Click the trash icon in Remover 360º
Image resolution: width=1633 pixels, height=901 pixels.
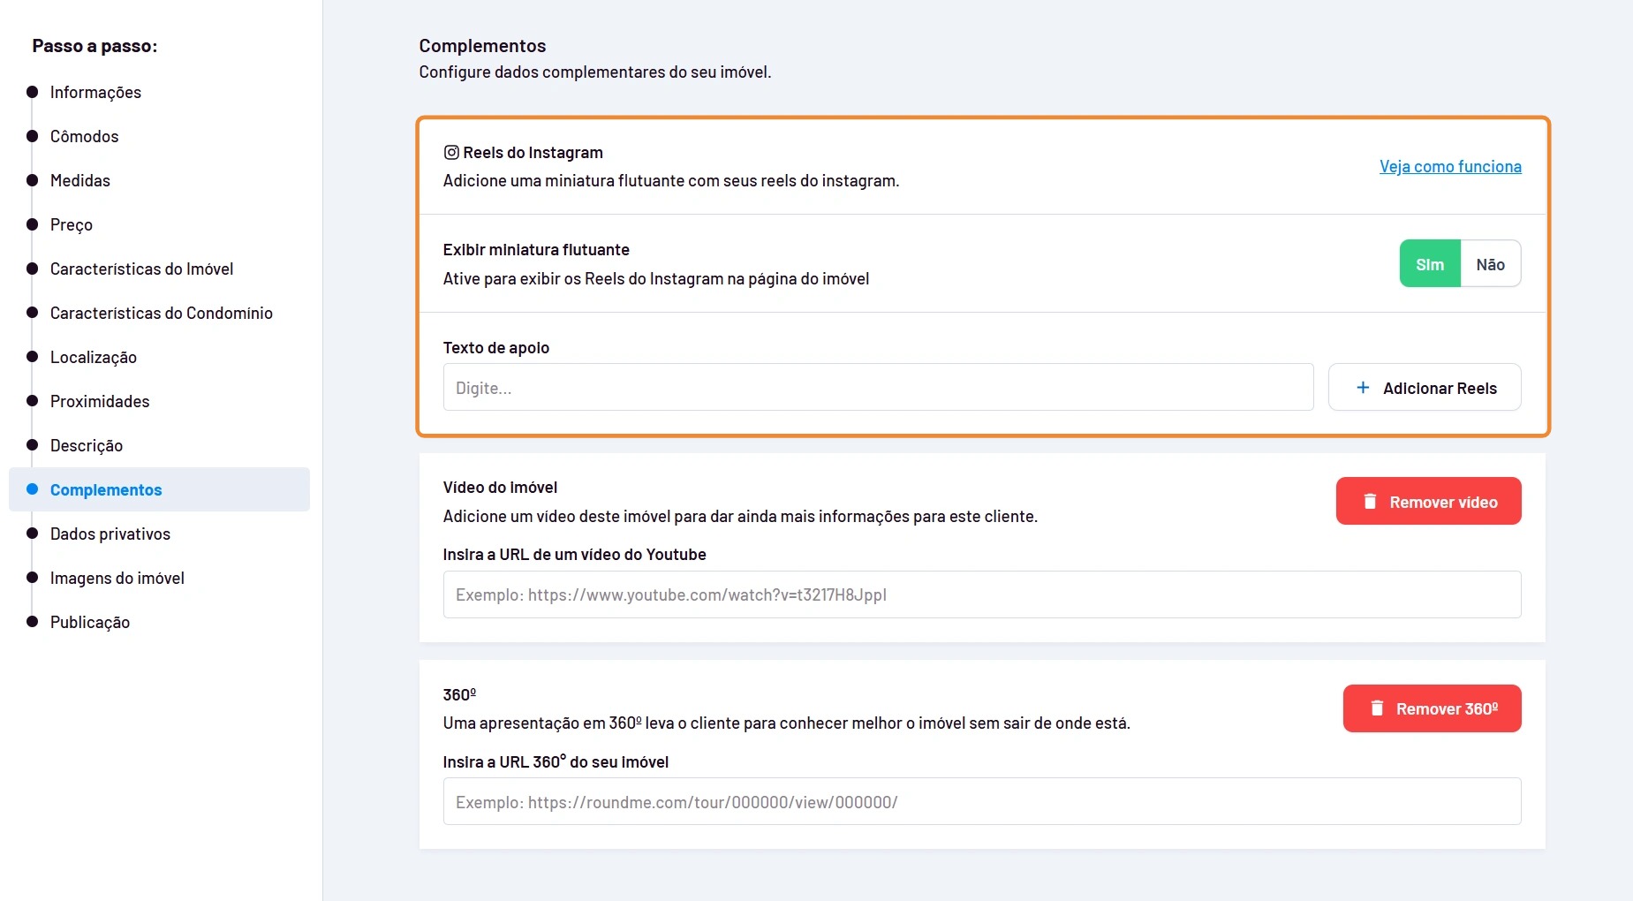click(x=1377, y=708)
